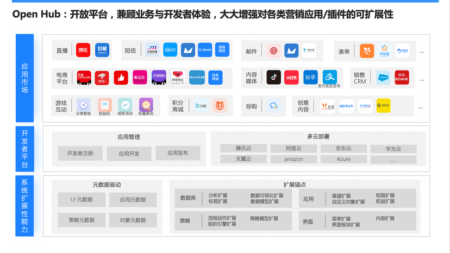Click the orange cat icon in 积分商城

[220, 106]
